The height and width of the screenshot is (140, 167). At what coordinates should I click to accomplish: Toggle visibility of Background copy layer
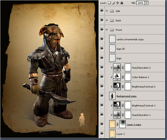point(102,96)
